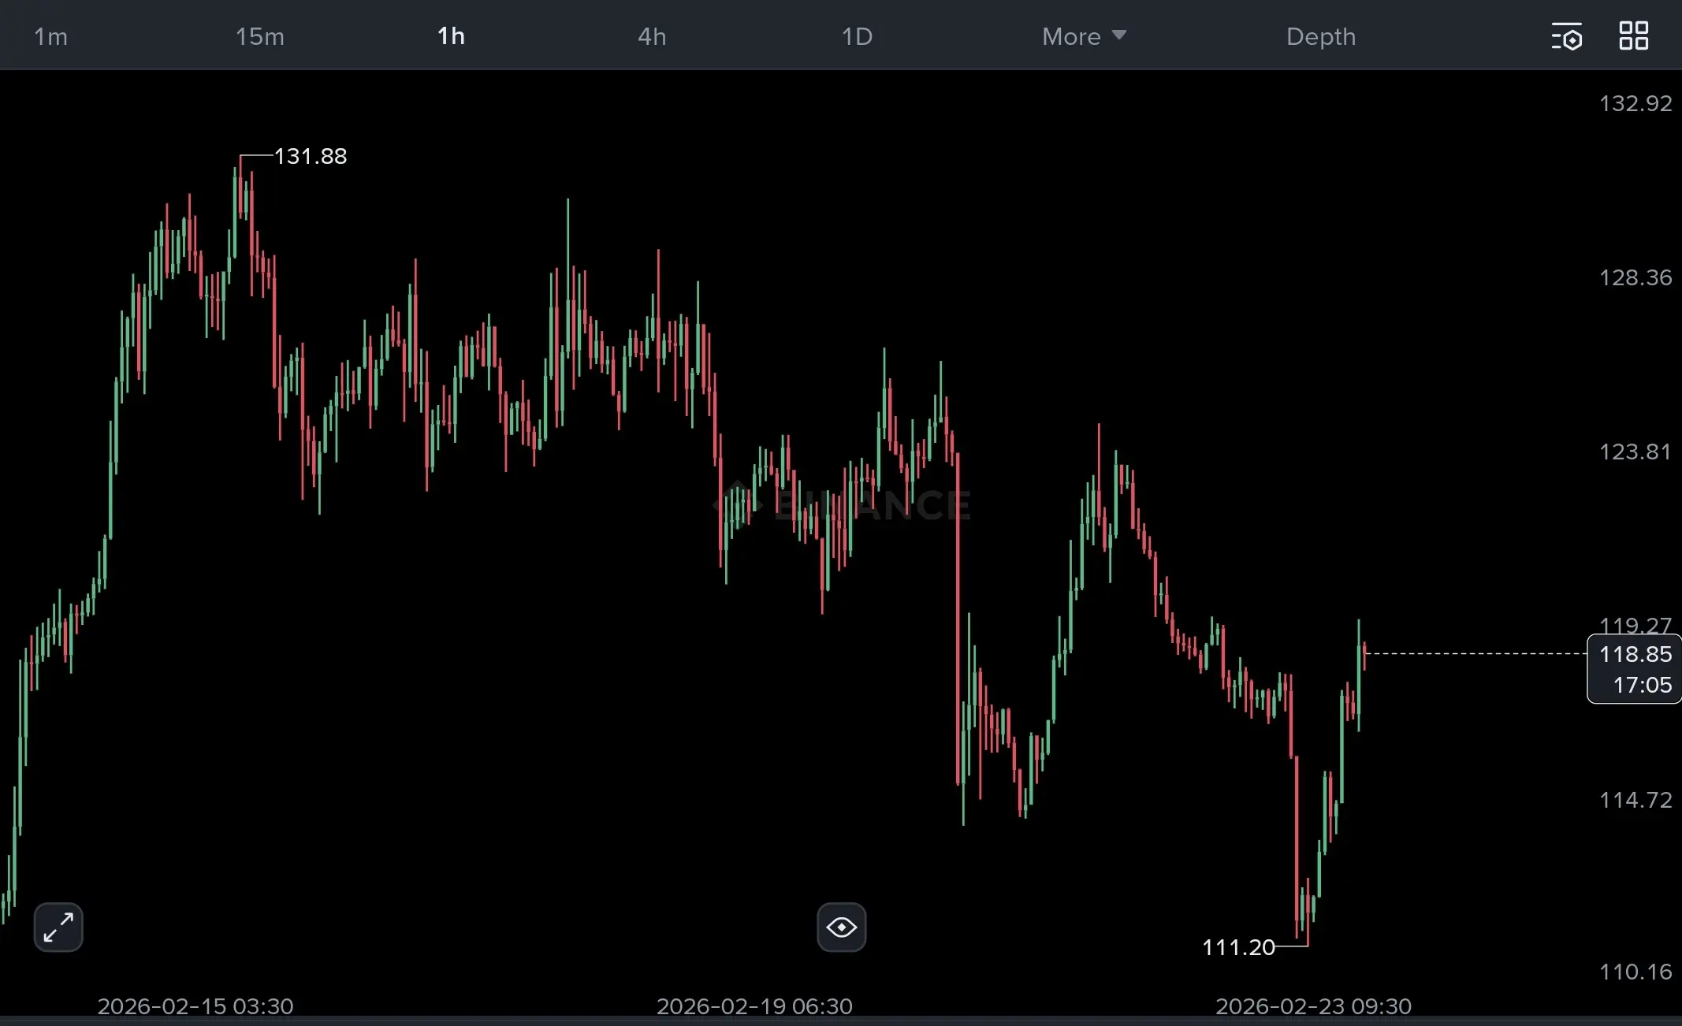Viewport: 1682px width, 1026px height.
Task: Expand chart to fullscreen with arrows icon
Action: coord(58,927)
